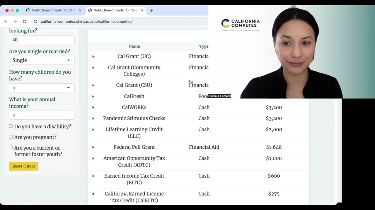Go forward with the browser forward arrow
Screen dimensions: 375x210
pos(15,22)
